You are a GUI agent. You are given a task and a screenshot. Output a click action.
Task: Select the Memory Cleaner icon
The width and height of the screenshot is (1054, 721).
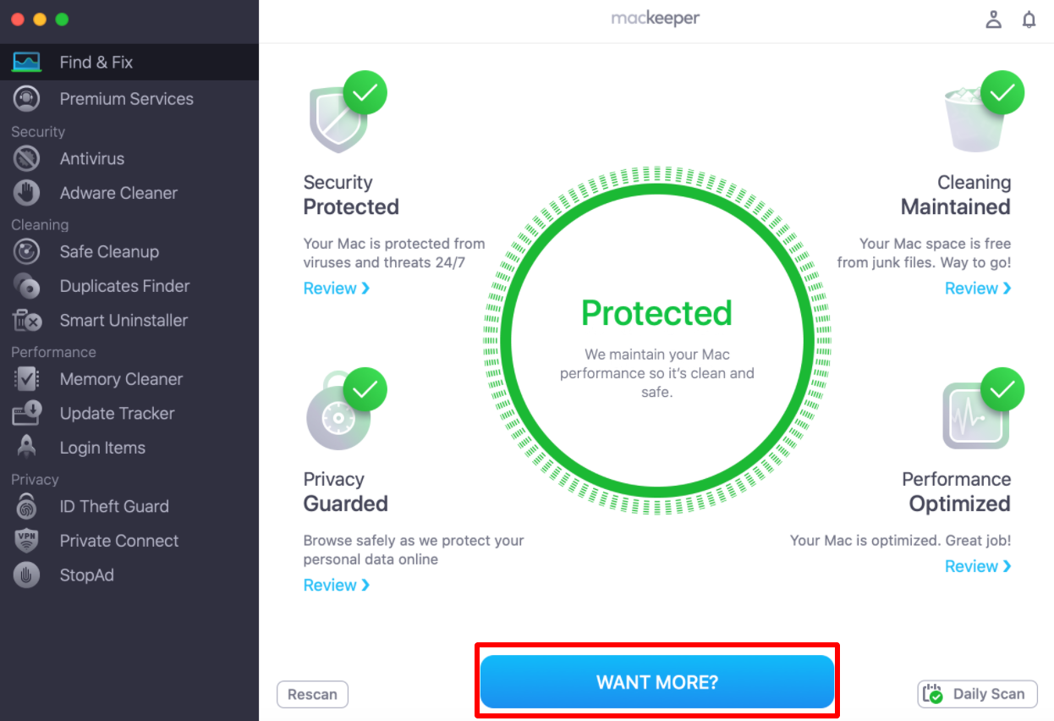point(27,379)
